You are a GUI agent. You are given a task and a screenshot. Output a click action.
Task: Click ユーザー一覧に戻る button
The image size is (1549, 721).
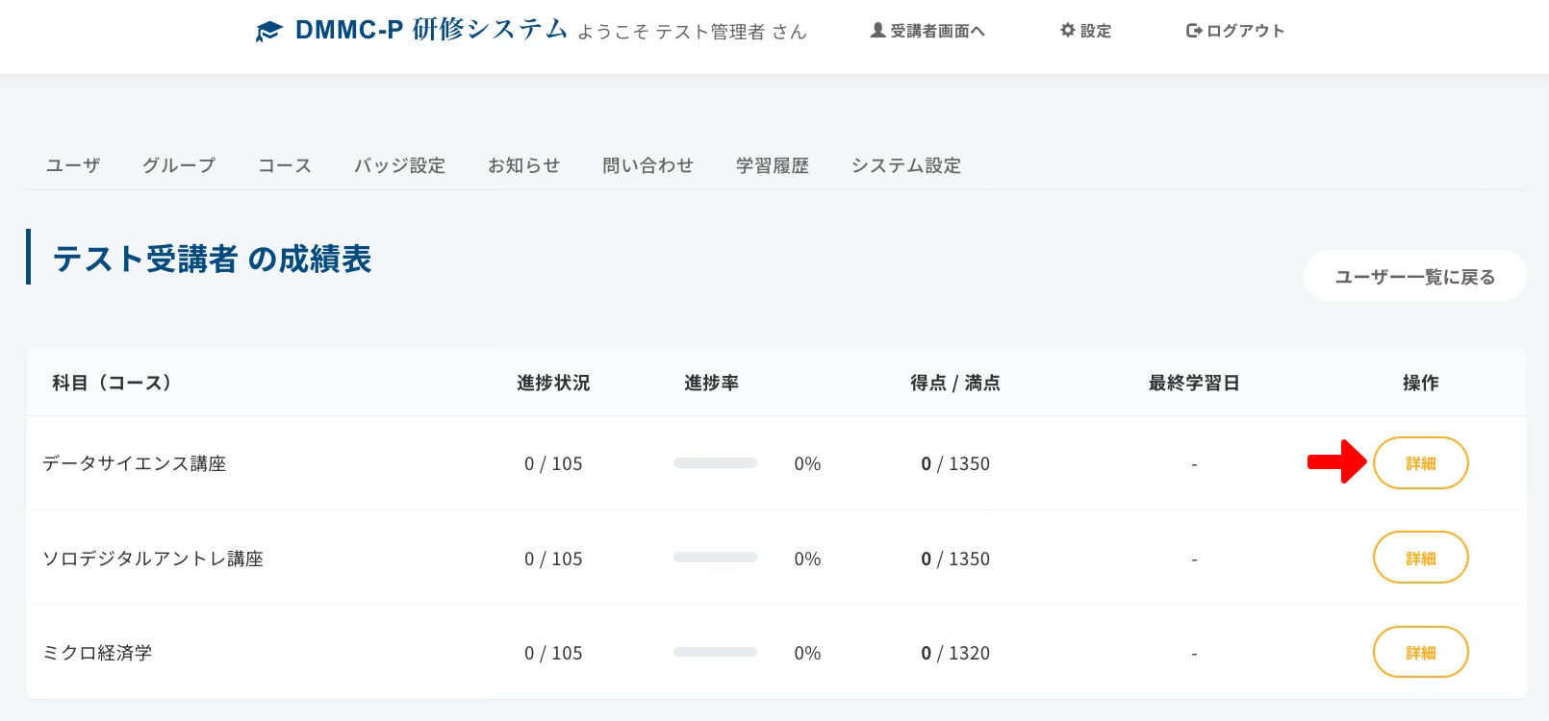(x=1414, y=277)
